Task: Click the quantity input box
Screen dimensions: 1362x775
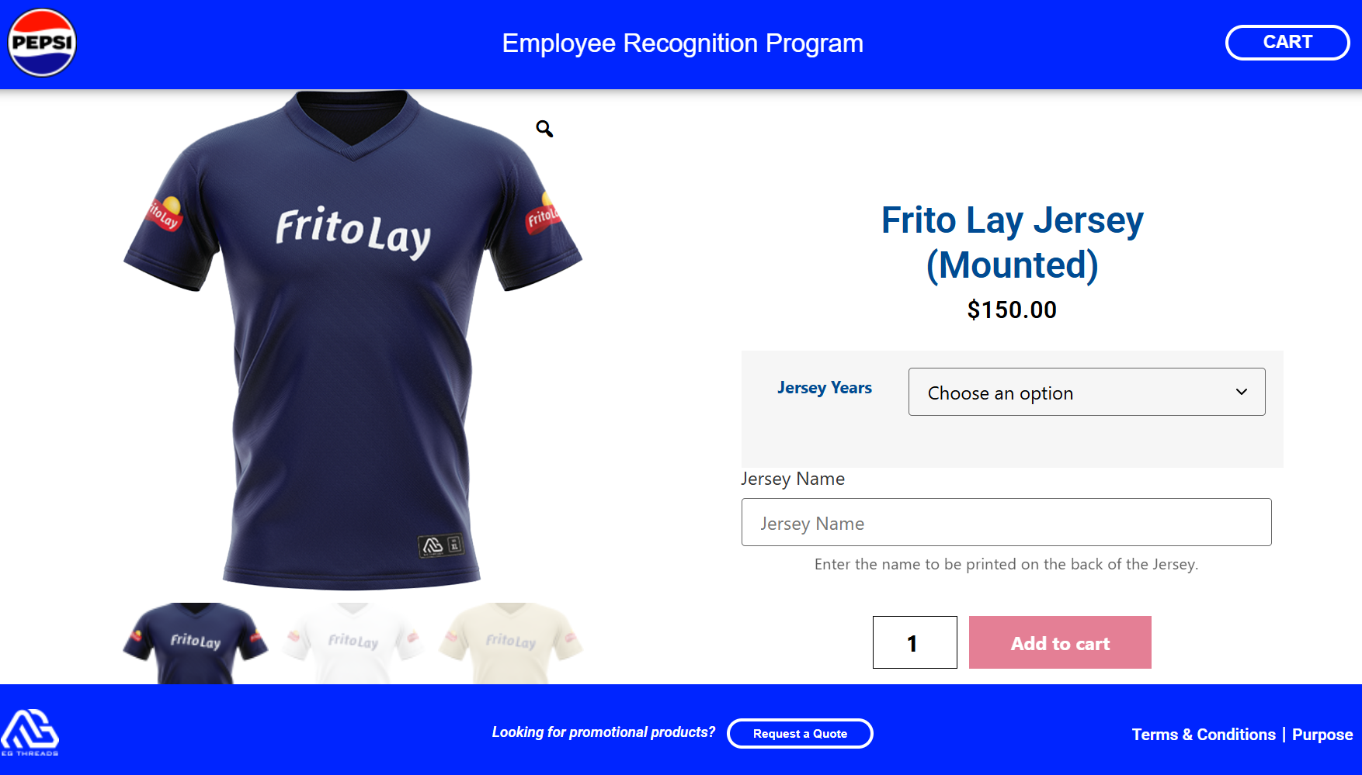Action: click(x=915, y=642)
